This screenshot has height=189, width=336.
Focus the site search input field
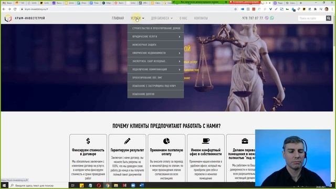tap(312, 18)
